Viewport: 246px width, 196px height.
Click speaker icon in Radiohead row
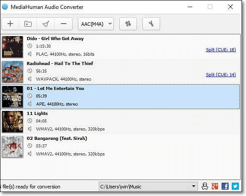pos(30,79)
